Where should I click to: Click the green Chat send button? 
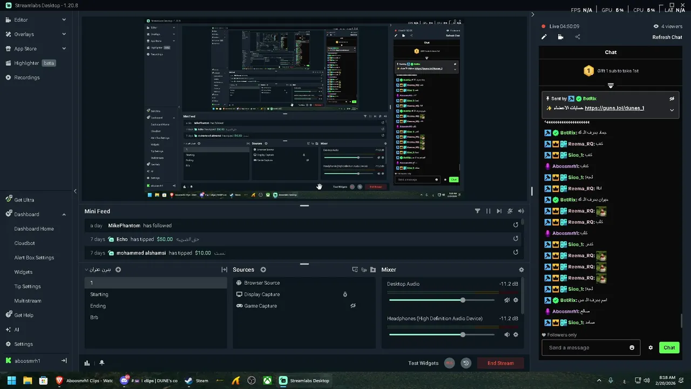coord(669,347)
